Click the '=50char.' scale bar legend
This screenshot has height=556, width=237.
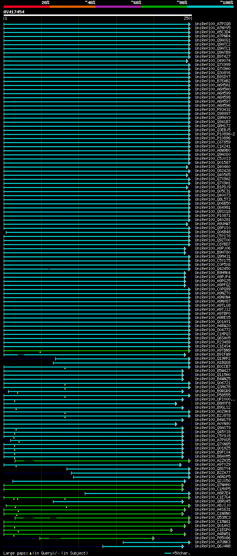177,553
